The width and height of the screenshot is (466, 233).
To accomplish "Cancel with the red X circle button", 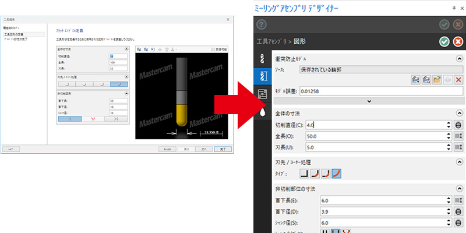I will (458, 41).
